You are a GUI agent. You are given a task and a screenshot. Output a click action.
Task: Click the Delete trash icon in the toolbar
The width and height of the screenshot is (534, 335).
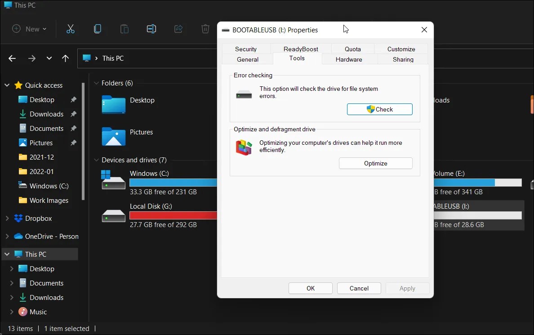point(205,29)
